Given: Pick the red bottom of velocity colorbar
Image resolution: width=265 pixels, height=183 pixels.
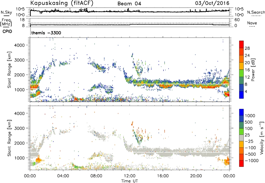Looking at the screenshot, I should point(241,164).
